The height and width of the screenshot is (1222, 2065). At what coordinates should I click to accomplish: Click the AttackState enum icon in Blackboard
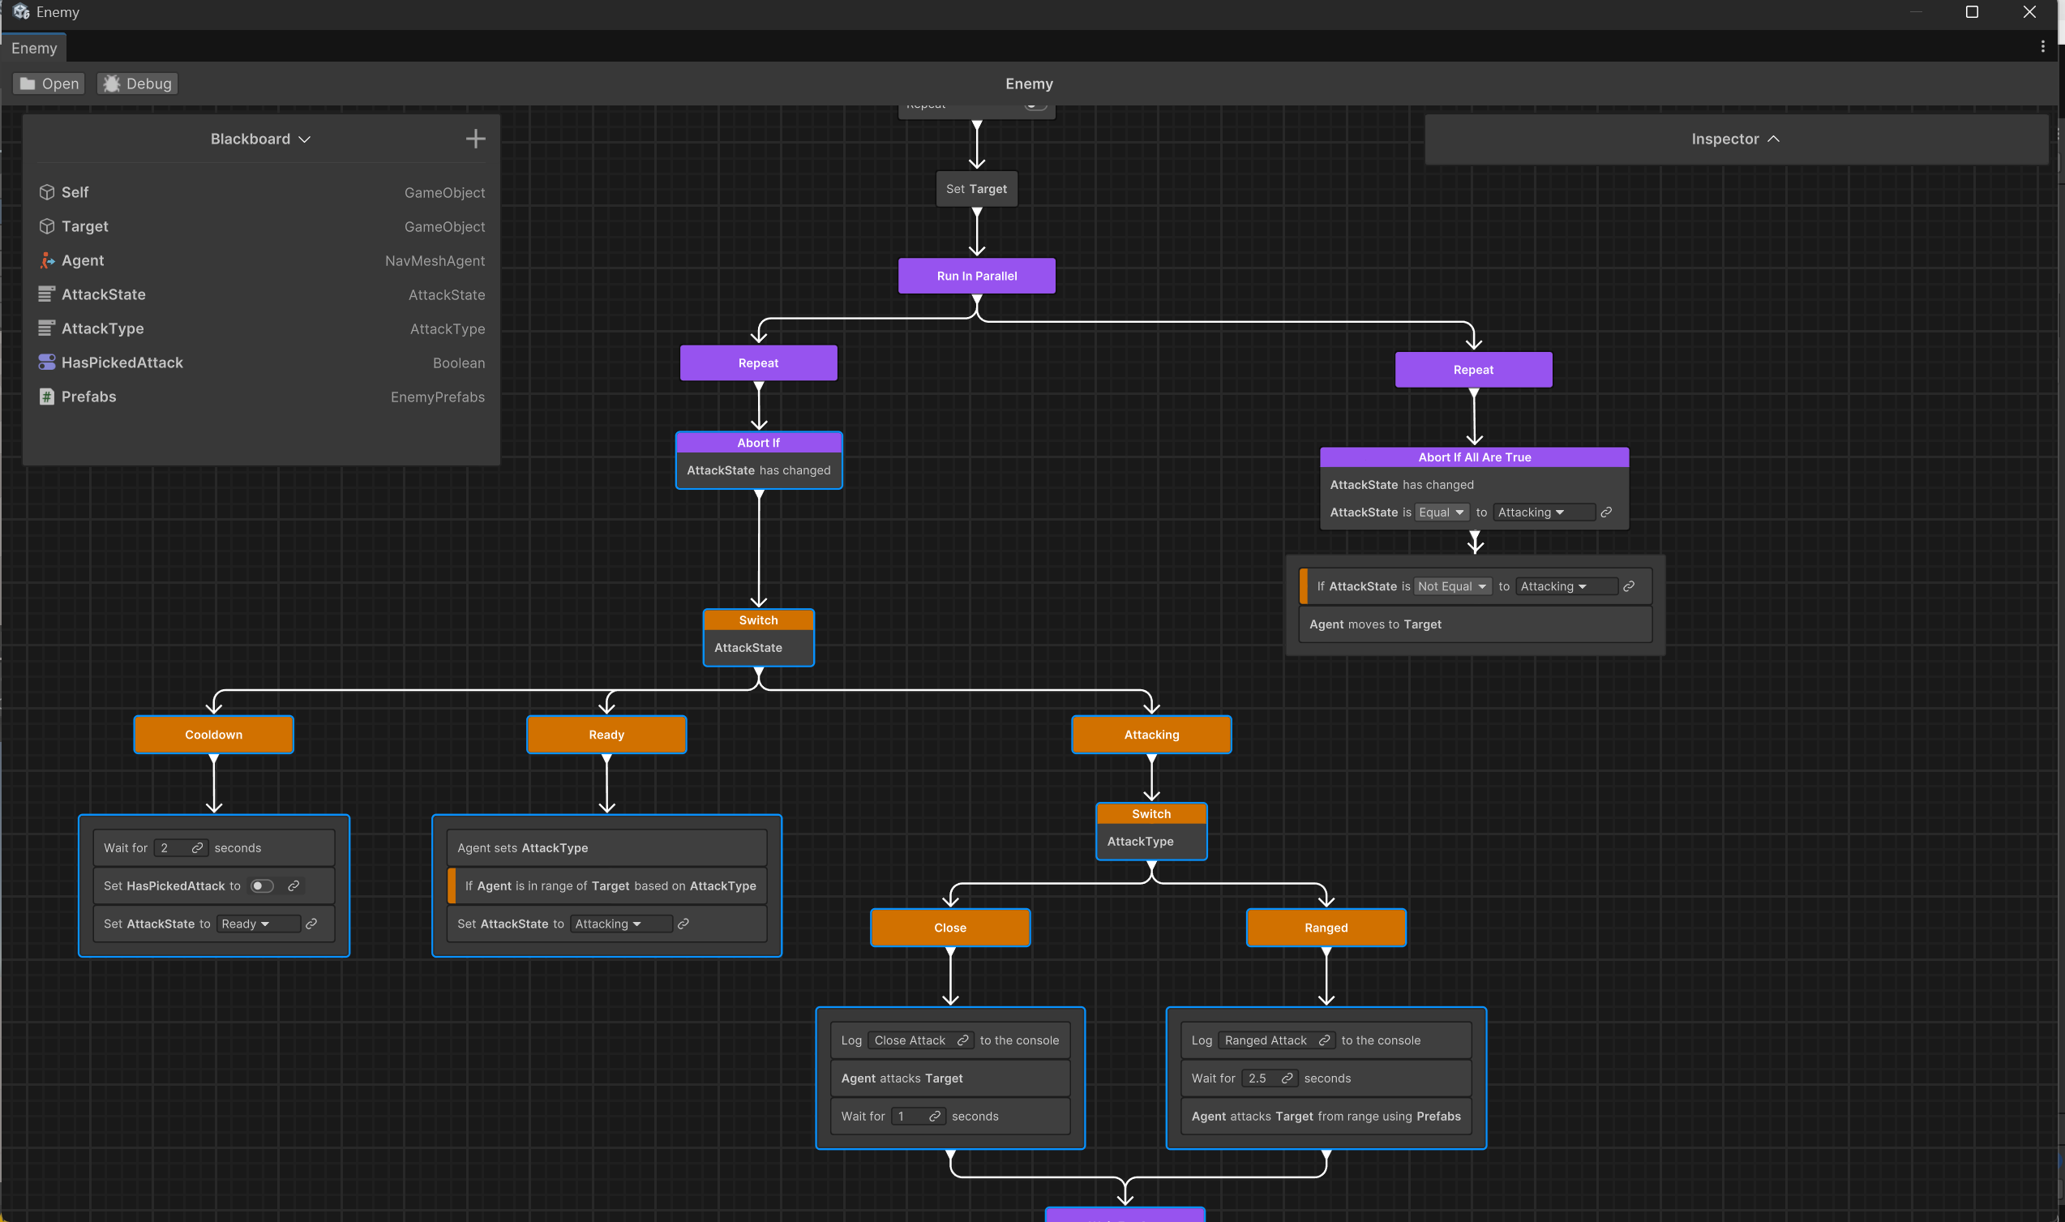pyautogui.click(x=45, y=294)
